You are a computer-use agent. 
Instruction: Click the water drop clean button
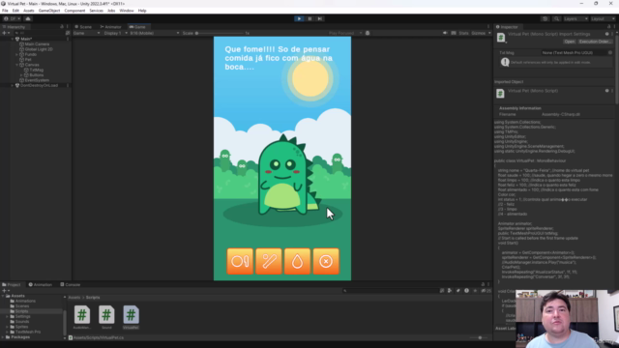click(297, 261)
